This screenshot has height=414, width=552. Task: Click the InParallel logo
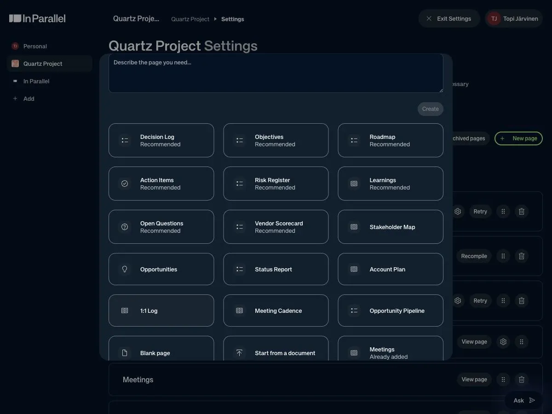(x=37, y=18)
